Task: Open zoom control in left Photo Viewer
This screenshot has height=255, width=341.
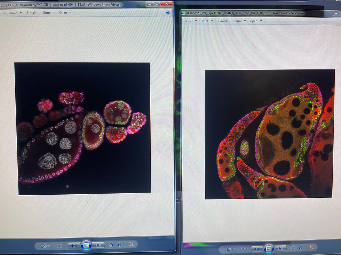Action: click(46, 246)
